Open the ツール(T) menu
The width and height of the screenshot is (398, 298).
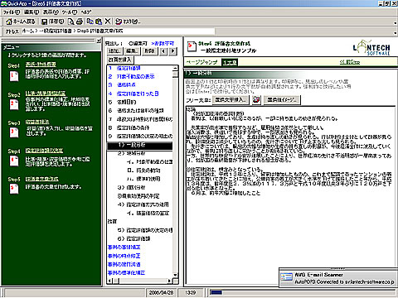click(70, 12)
